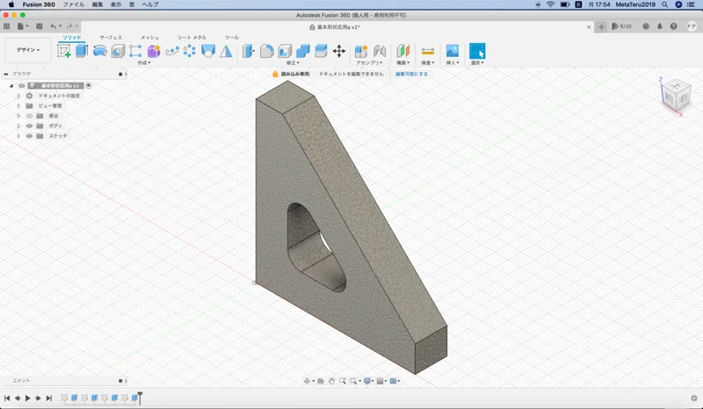Select the Create Sketch tool
The image size is (703, 409).
point(63,51)
